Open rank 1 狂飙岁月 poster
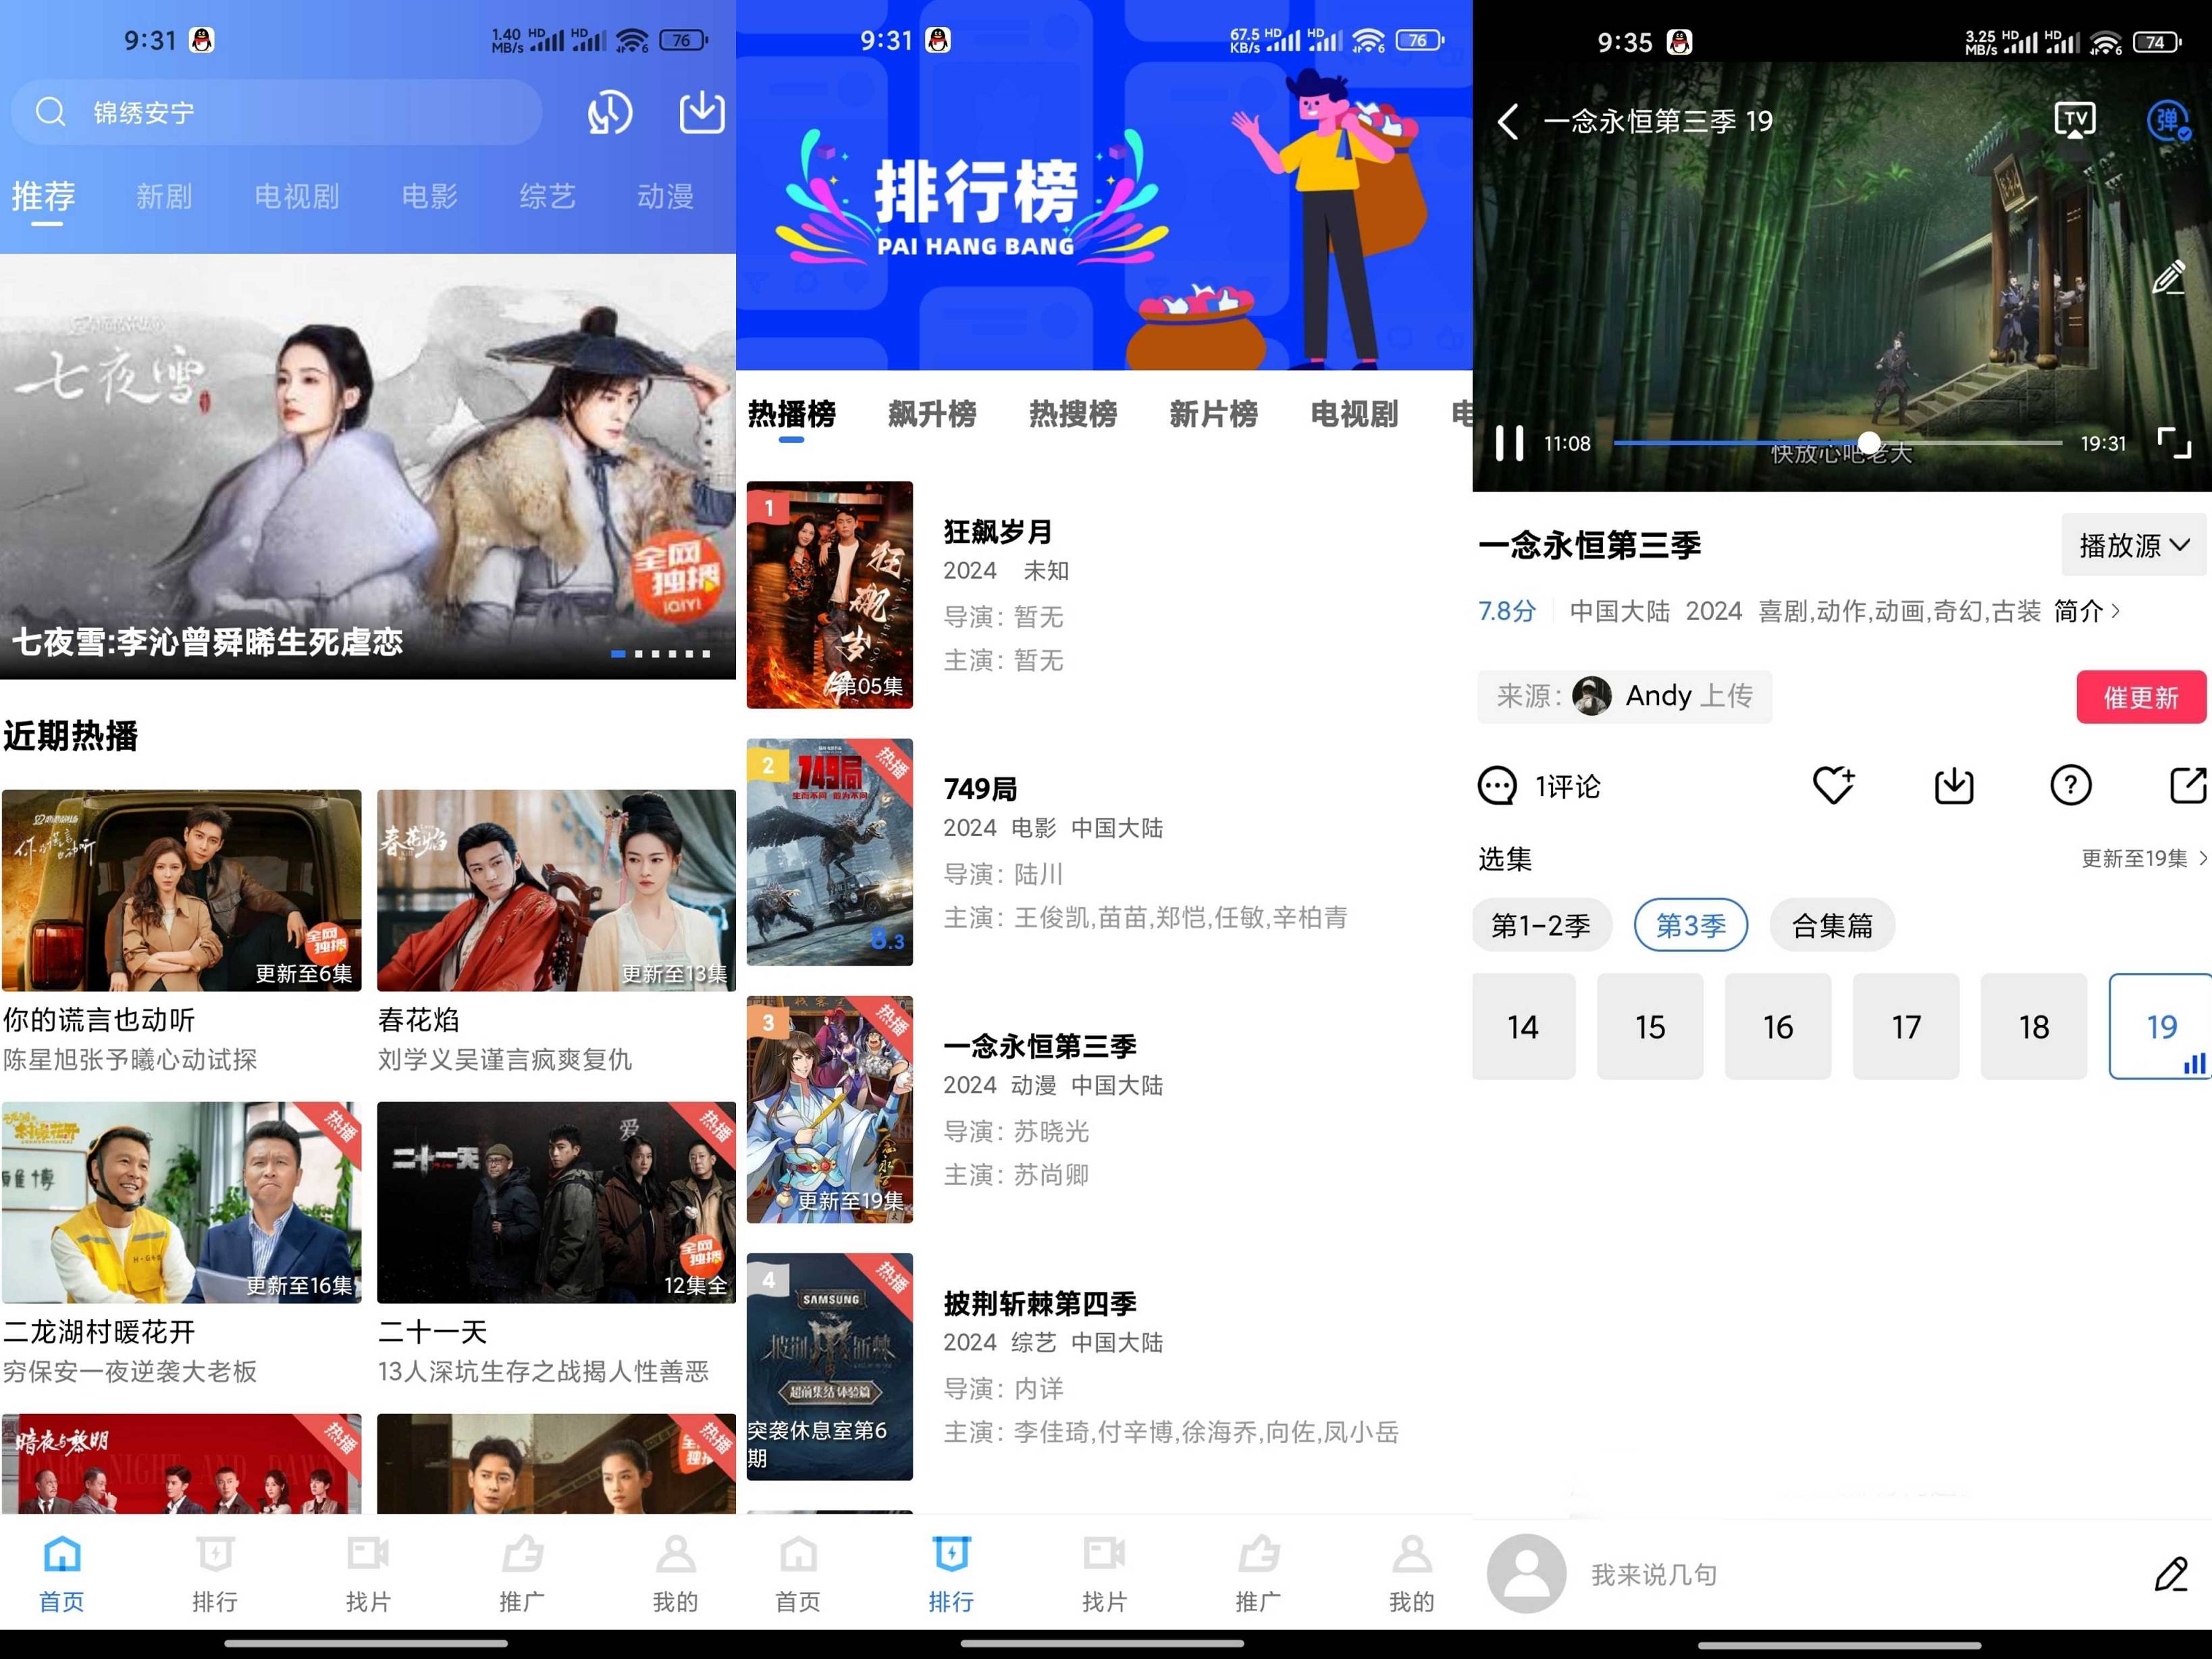The image size is (2212, 1659). tap(830, 595)
